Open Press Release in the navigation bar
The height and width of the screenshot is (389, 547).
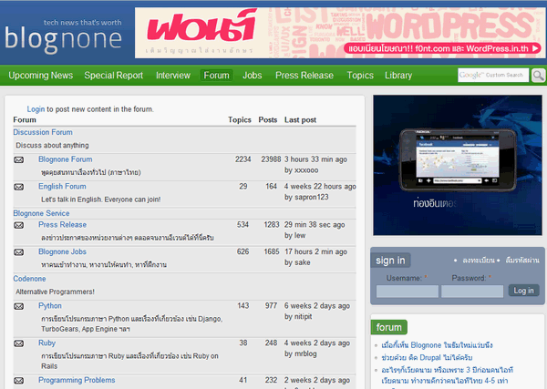(304, 76)
